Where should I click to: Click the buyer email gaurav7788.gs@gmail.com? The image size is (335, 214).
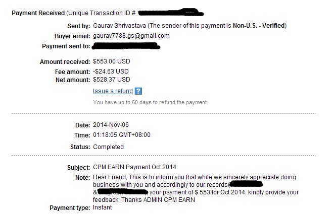coord(131,36)
